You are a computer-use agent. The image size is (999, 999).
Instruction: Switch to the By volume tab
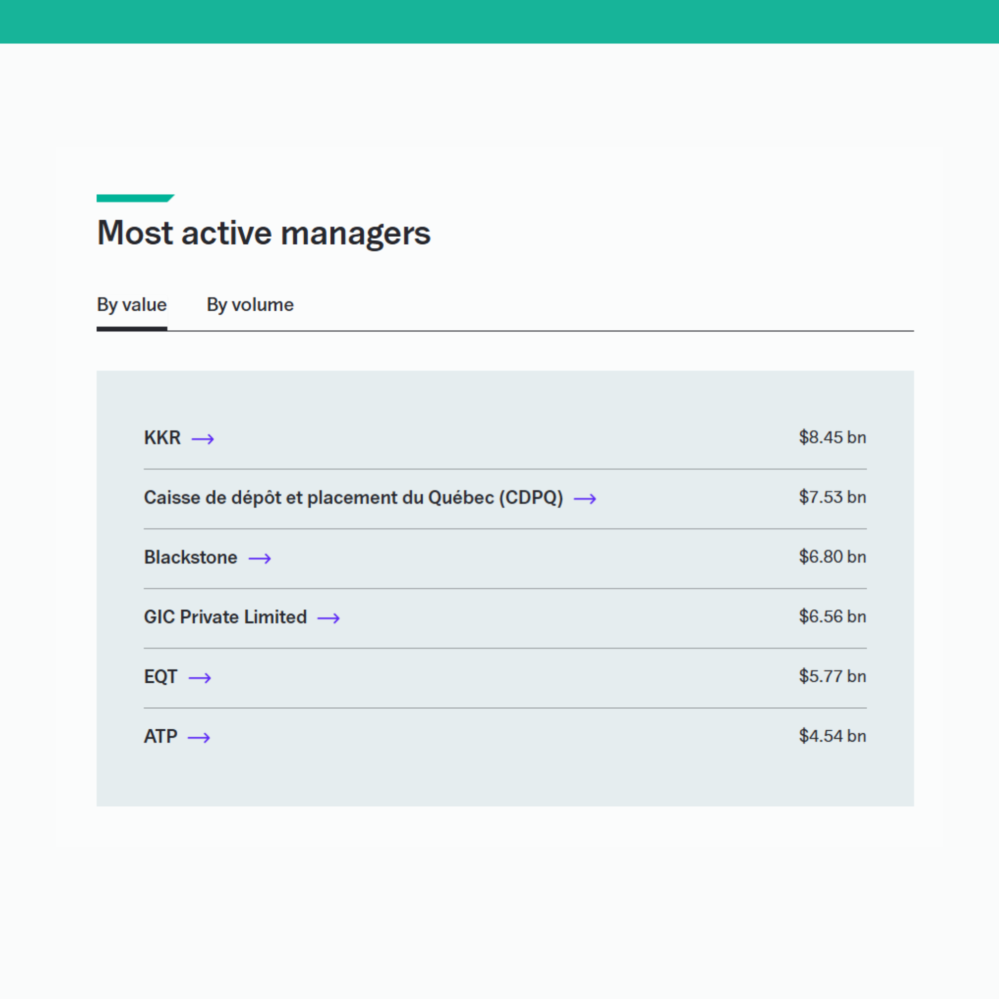pyautogui.click(x=250, y=305)
